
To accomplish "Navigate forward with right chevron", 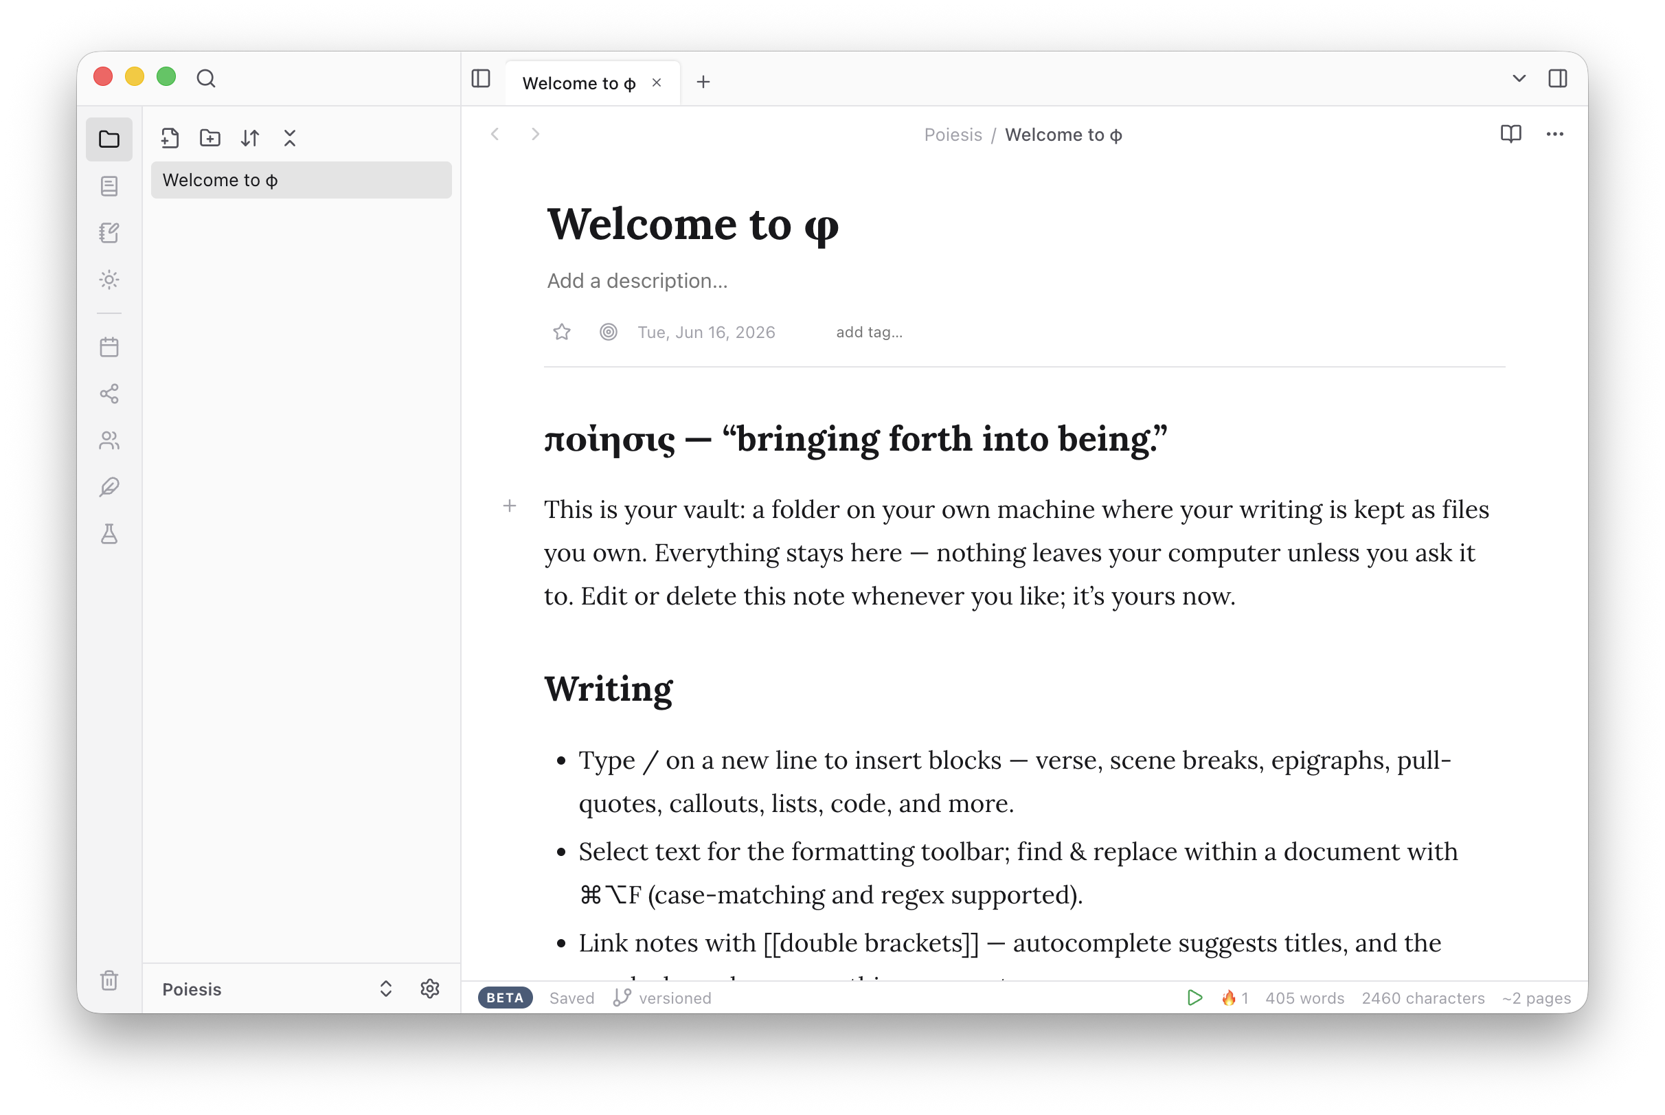I will 535,134.
